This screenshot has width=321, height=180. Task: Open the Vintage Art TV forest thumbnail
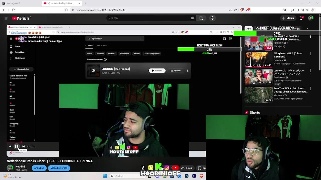[x=259, y=95]
